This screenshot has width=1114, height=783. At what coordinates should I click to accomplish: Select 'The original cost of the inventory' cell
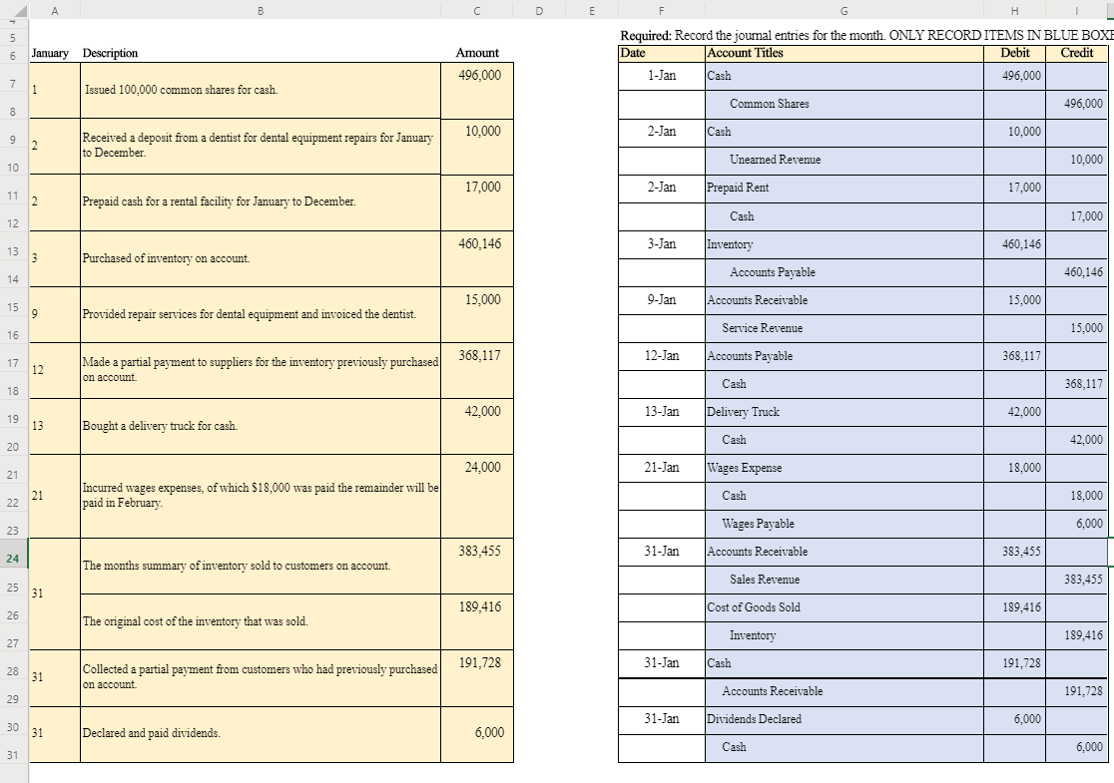click(260, 621)
